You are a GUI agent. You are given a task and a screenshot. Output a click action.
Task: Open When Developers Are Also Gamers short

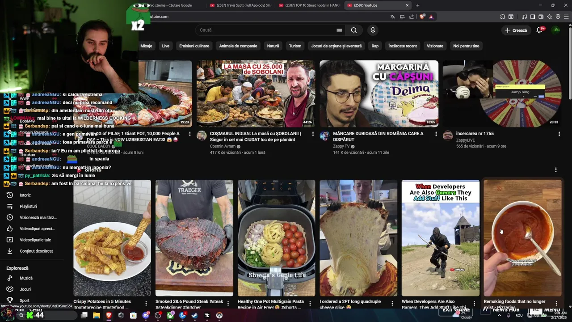tap(441, 238)
